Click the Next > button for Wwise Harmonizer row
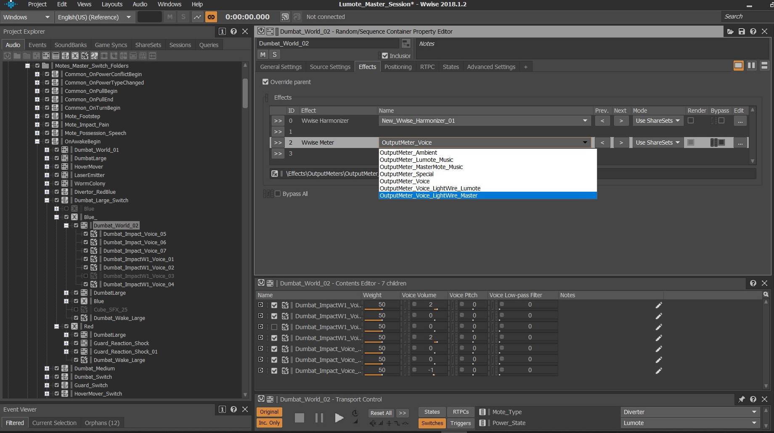This screenshot has height=433, width=774. (621, 121)
